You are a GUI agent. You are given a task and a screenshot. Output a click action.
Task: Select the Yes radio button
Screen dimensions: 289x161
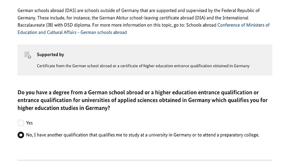21,123
